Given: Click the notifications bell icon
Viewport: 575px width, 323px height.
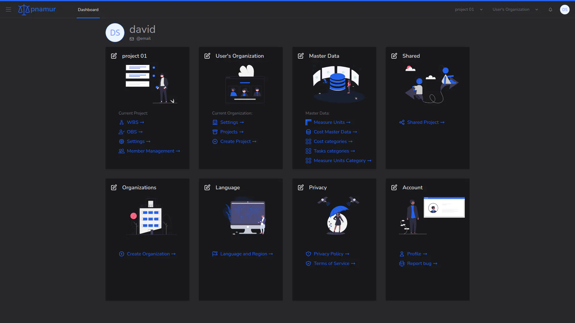Looking at the screenshot, I should (550, 10).
